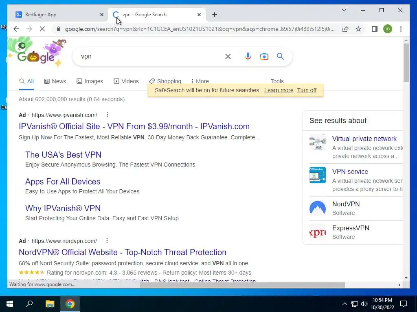The height and width of the screenshot is (312, 417).
Task: Select the Videos results tab
Action: pos(126,81)
